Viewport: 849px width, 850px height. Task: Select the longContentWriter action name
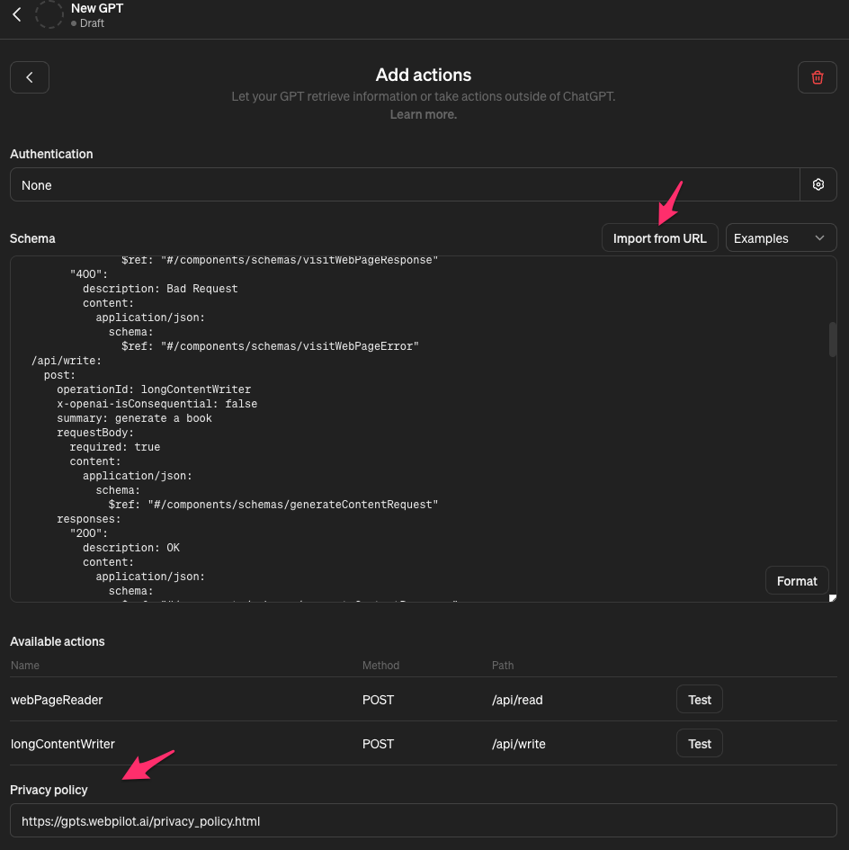(63, 744)
